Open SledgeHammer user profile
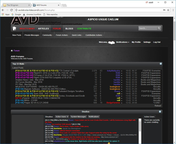Viewport: 176px width, 144px height. click(x=113, y=103)
